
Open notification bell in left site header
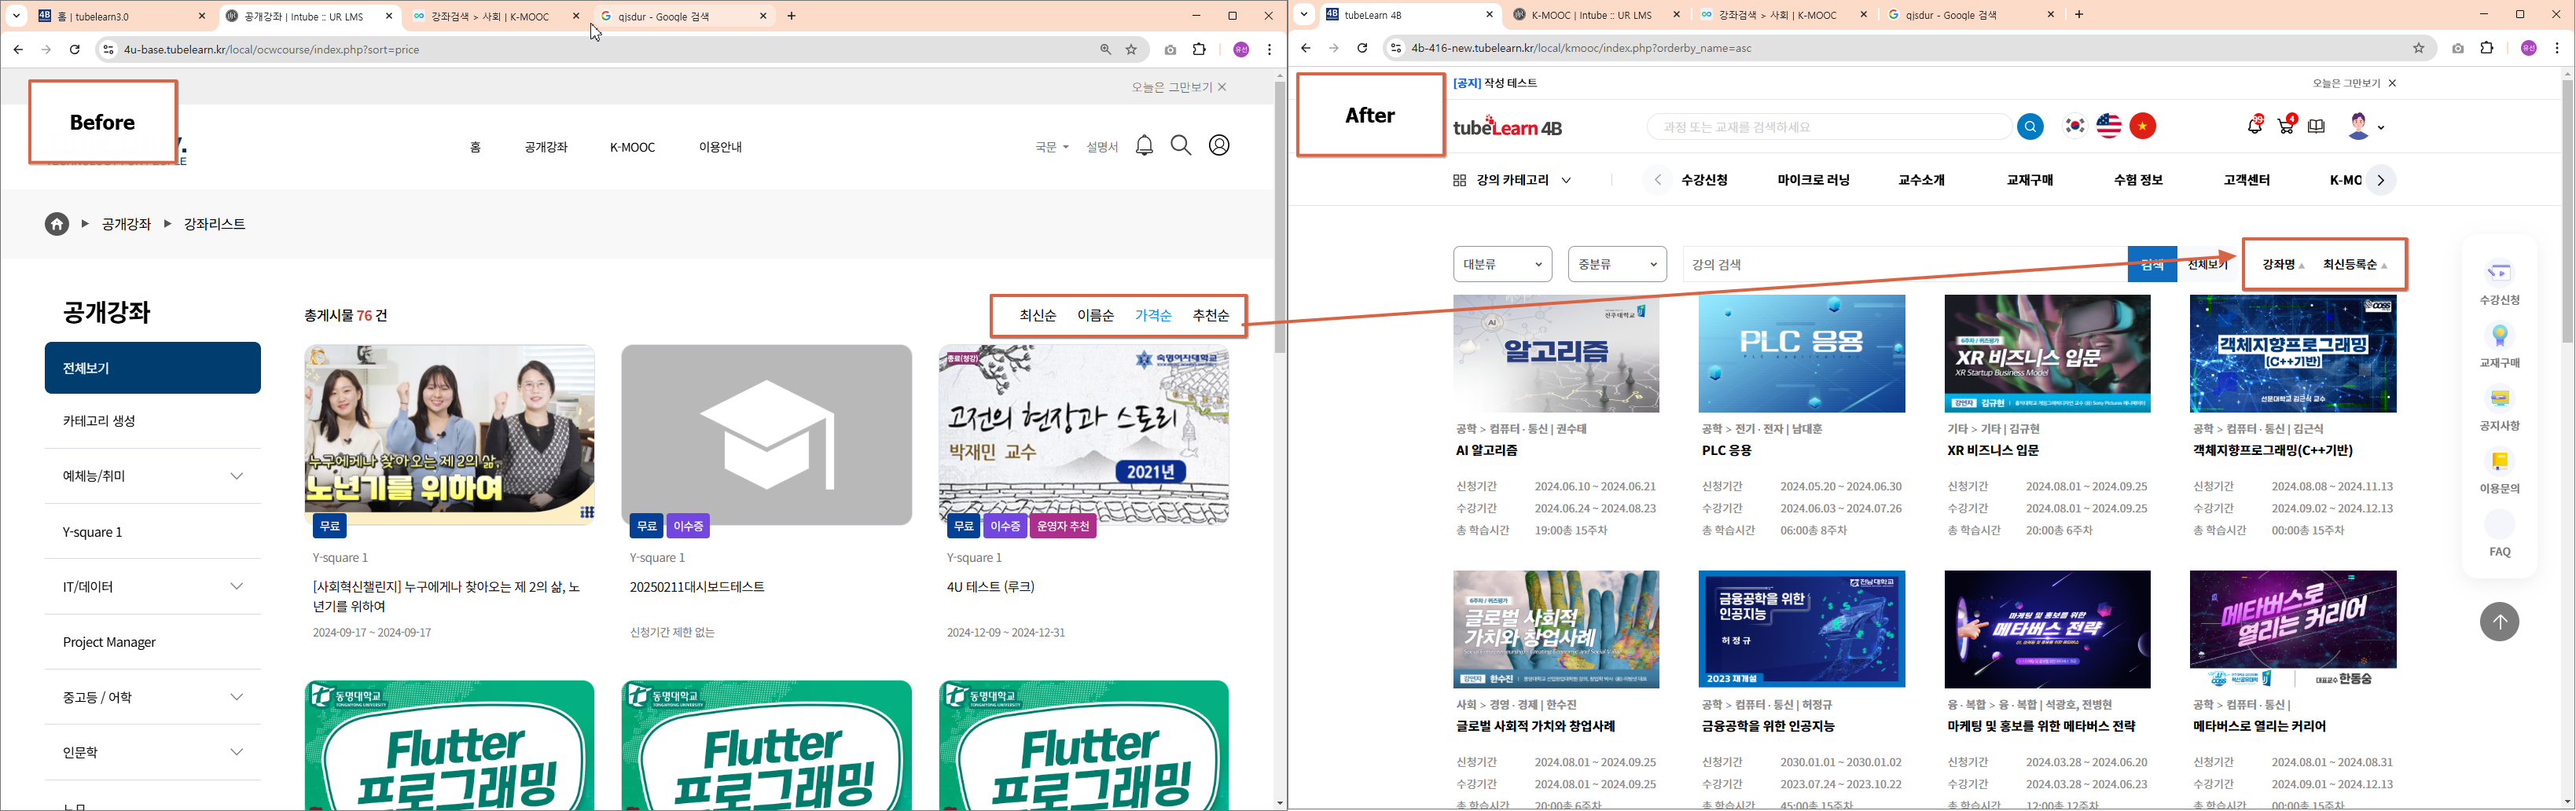click(x=1144, y=146)
